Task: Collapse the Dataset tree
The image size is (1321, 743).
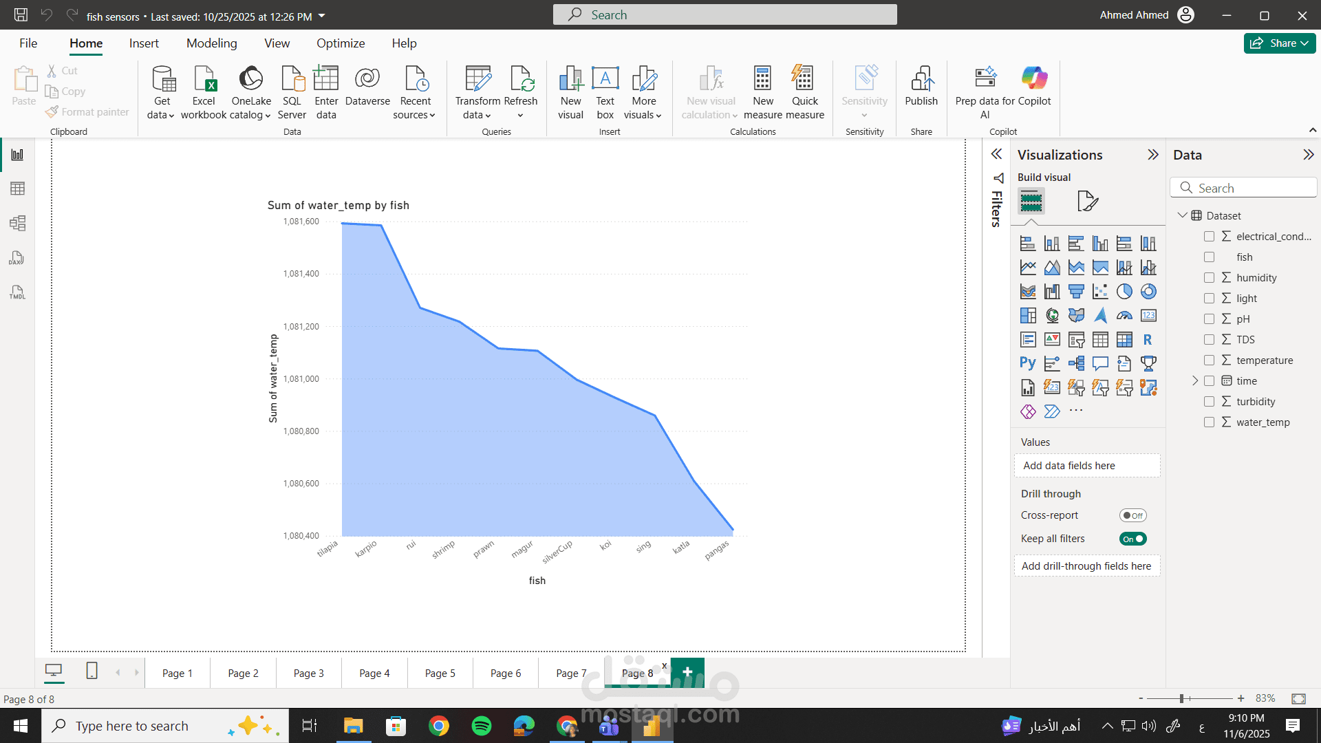Action: tap(1183, 215)
